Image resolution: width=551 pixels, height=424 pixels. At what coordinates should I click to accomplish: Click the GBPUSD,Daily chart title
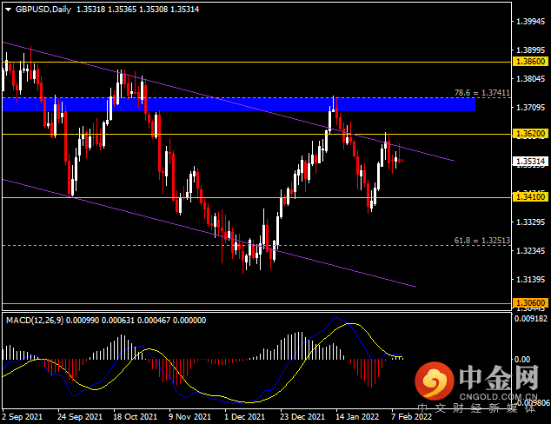click(43, 10)
